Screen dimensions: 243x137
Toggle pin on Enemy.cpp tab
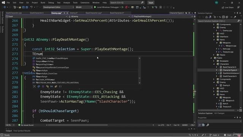(x=65, y=13)
